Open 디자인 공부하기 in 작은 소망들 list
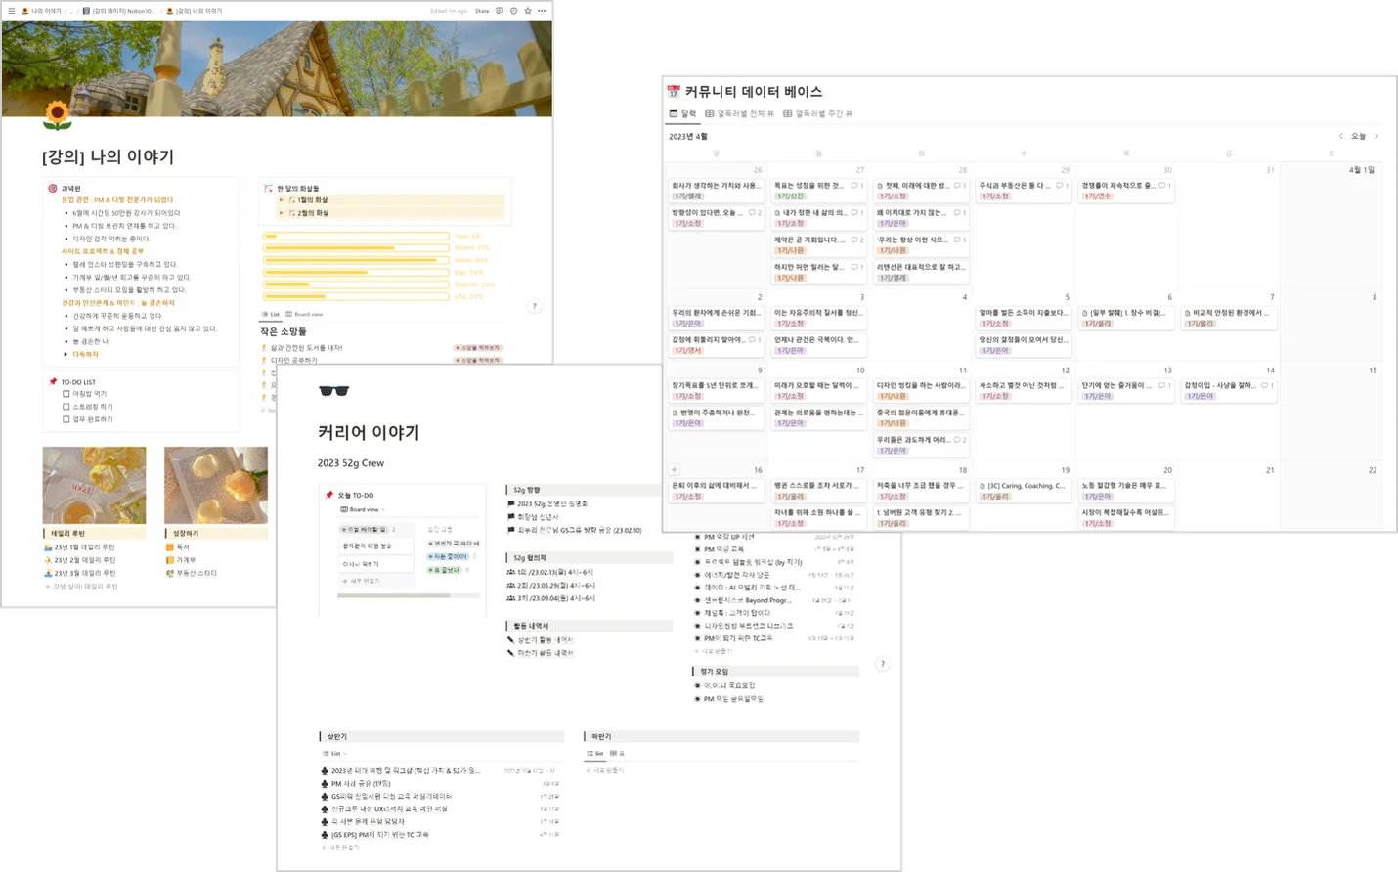1398x872 pixels. tap(288, 360)
